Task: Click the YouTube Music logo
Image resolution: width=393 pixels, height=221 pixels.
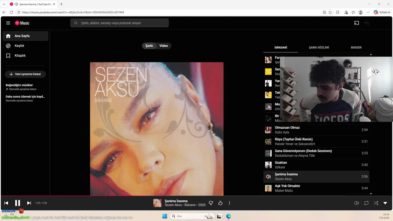Action: (22, 23)
